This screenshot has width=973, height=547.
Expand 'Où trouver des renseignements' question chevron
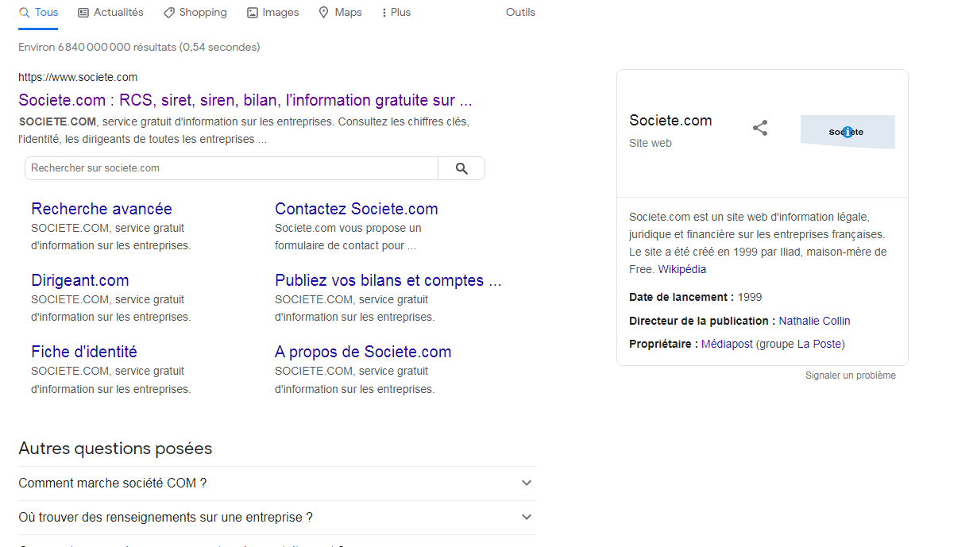click(x=526, y=517)
